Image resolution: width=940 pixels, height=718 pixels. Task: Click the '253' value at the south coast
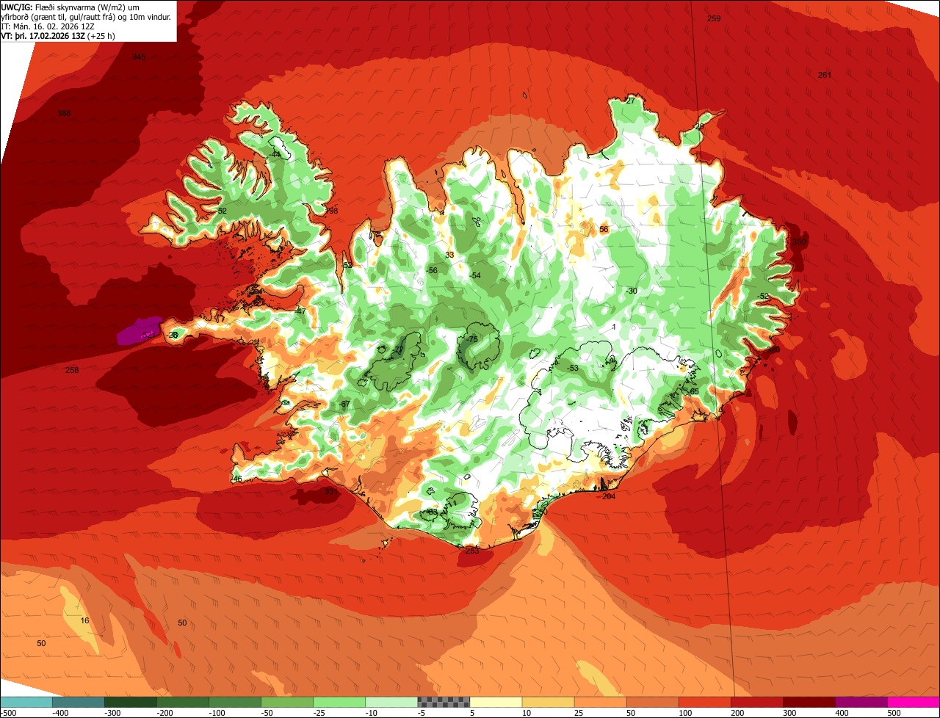point(472,550)
